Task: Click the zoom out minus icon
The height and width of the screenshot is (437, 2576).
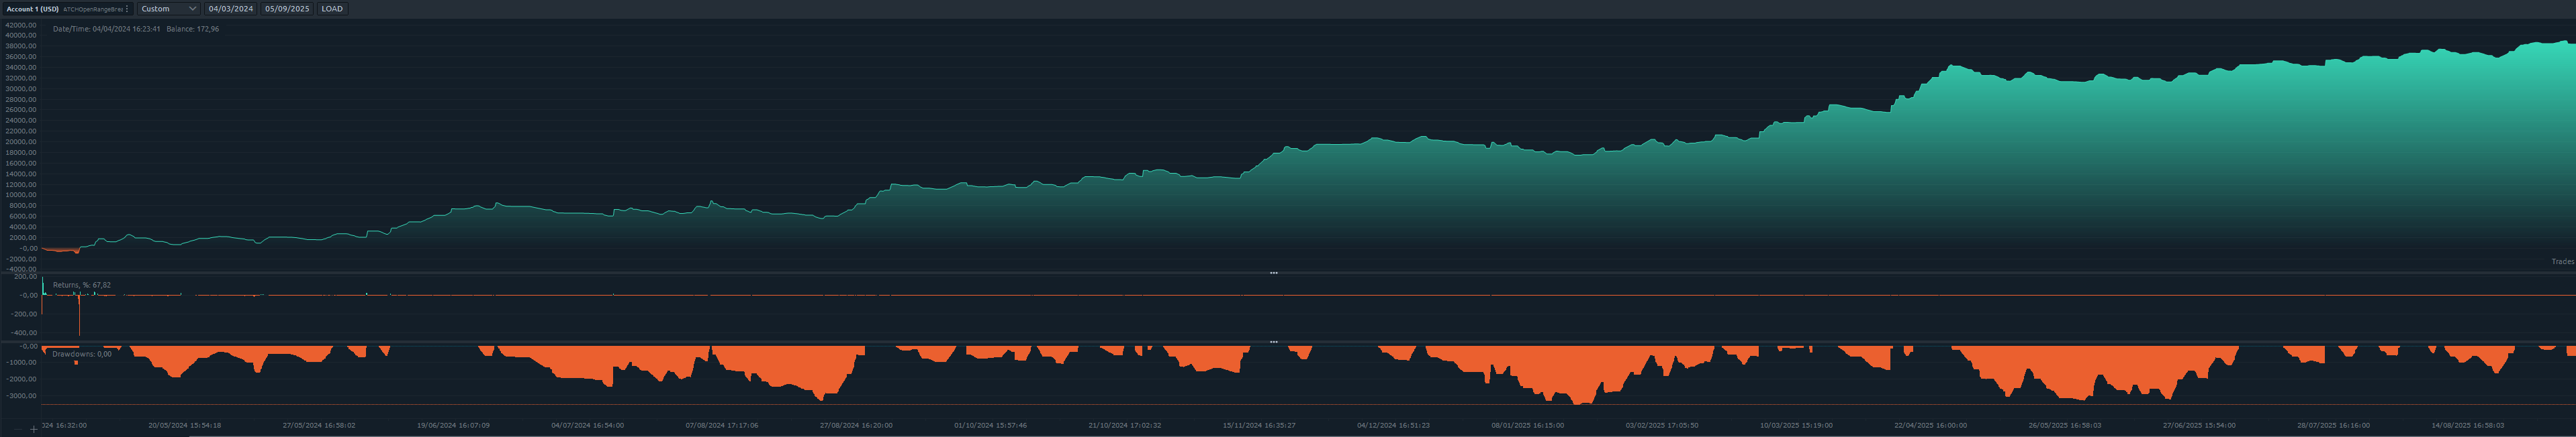Action: coord(18,429)
